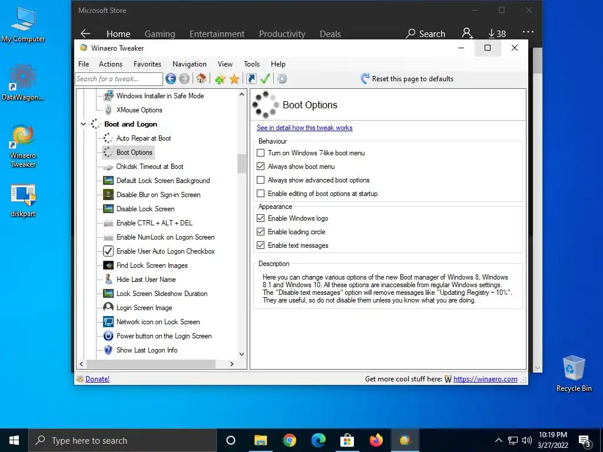603x452 pixels.
Task: Uncheck Enable Windows logo
Action: [261, 218]
